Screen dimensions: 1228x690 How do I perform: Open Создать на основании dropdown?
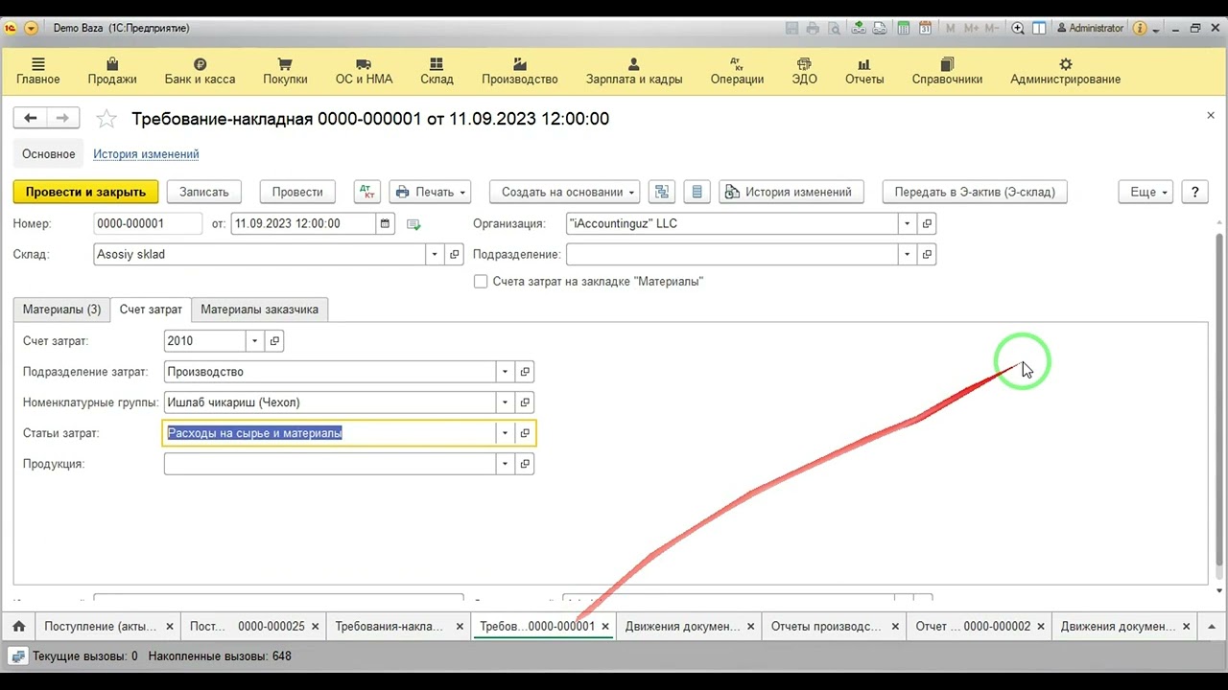tap(565, 192)
